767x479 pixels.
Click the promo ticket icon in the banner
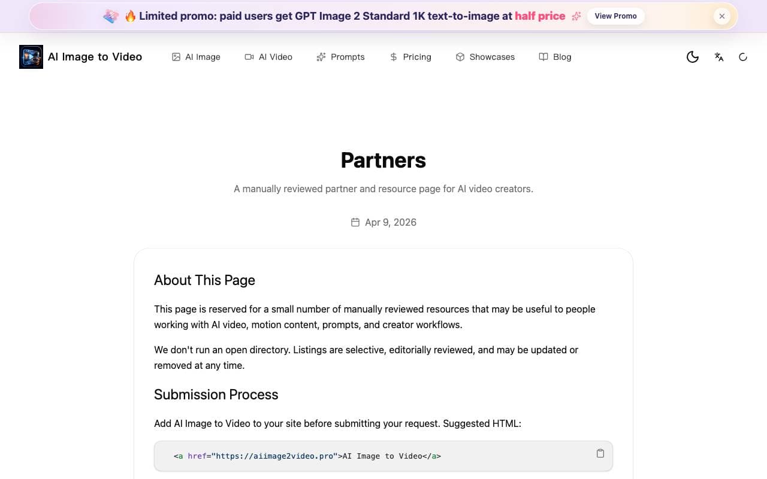point(111,16)
